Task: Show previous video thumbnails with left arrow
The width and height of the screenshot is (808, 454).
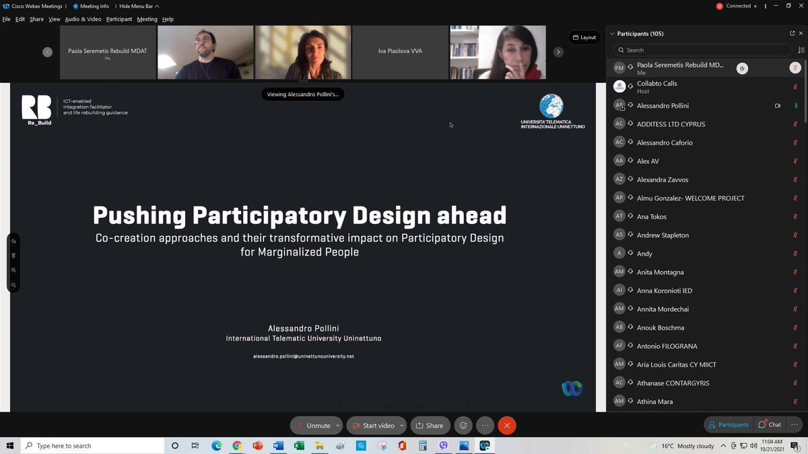Action: tap(47, 52)
